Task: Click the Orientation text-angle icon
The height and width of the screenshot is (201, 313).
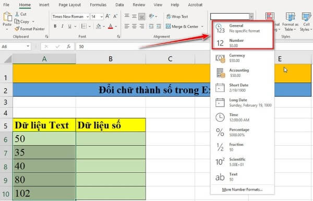Action: coord(151,16)
